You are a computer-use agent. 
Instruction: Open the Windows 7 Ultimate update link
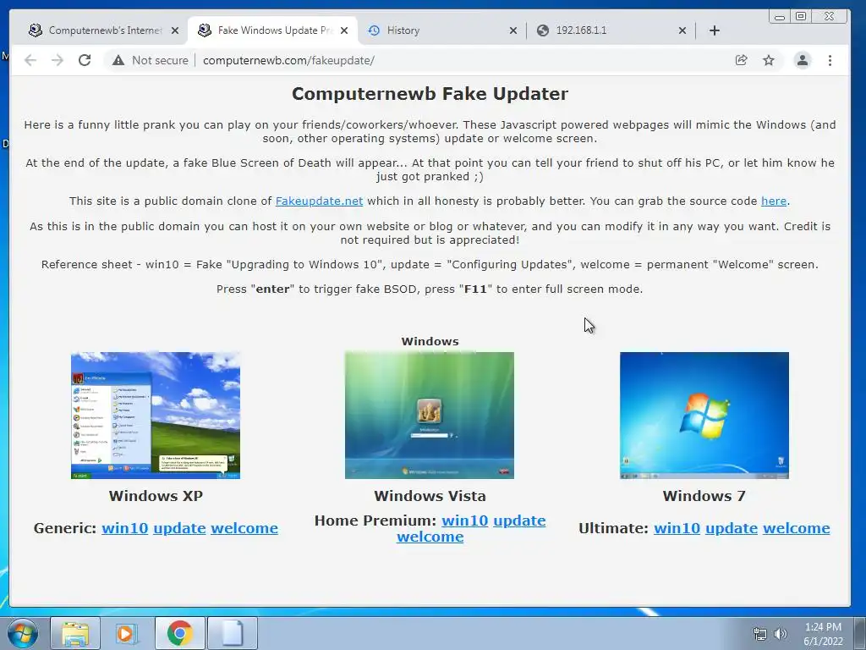pos(732,528)
